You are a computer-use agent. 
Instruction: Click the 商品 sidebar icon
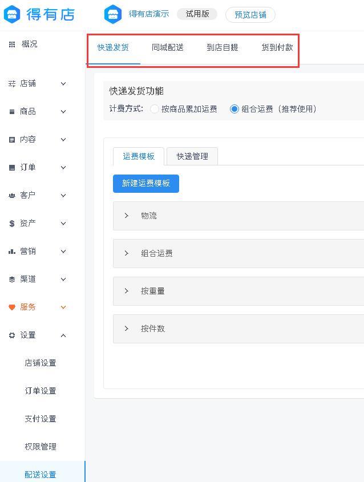point(12,112)
